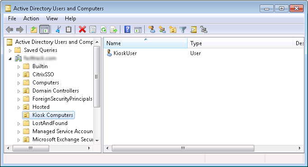Click the window's title bar app icon
The width and height of the screenshot is (308, 167).
click(x=8, y=9)
